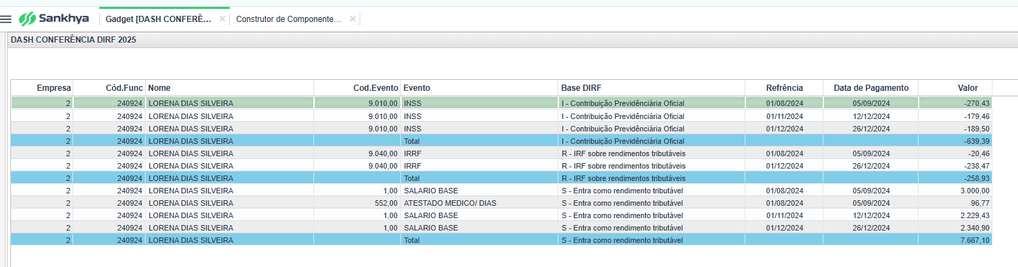Viewport: 1018px width, 267px height.
Task: Sort by Empresa column header
Action: [x=42, y=88]
